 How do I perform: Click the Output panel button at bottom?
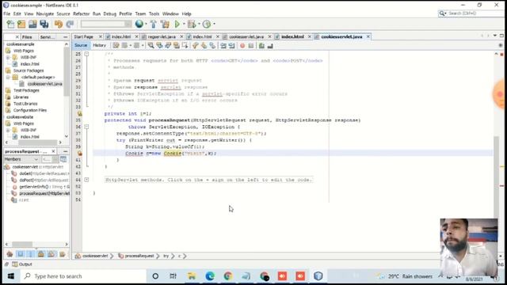[22, 264]
